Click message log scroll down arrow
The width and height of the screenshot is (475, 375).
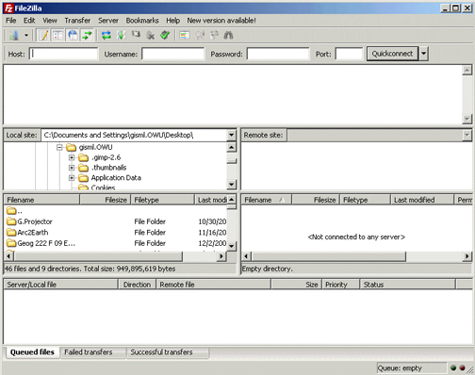[467, 119]
